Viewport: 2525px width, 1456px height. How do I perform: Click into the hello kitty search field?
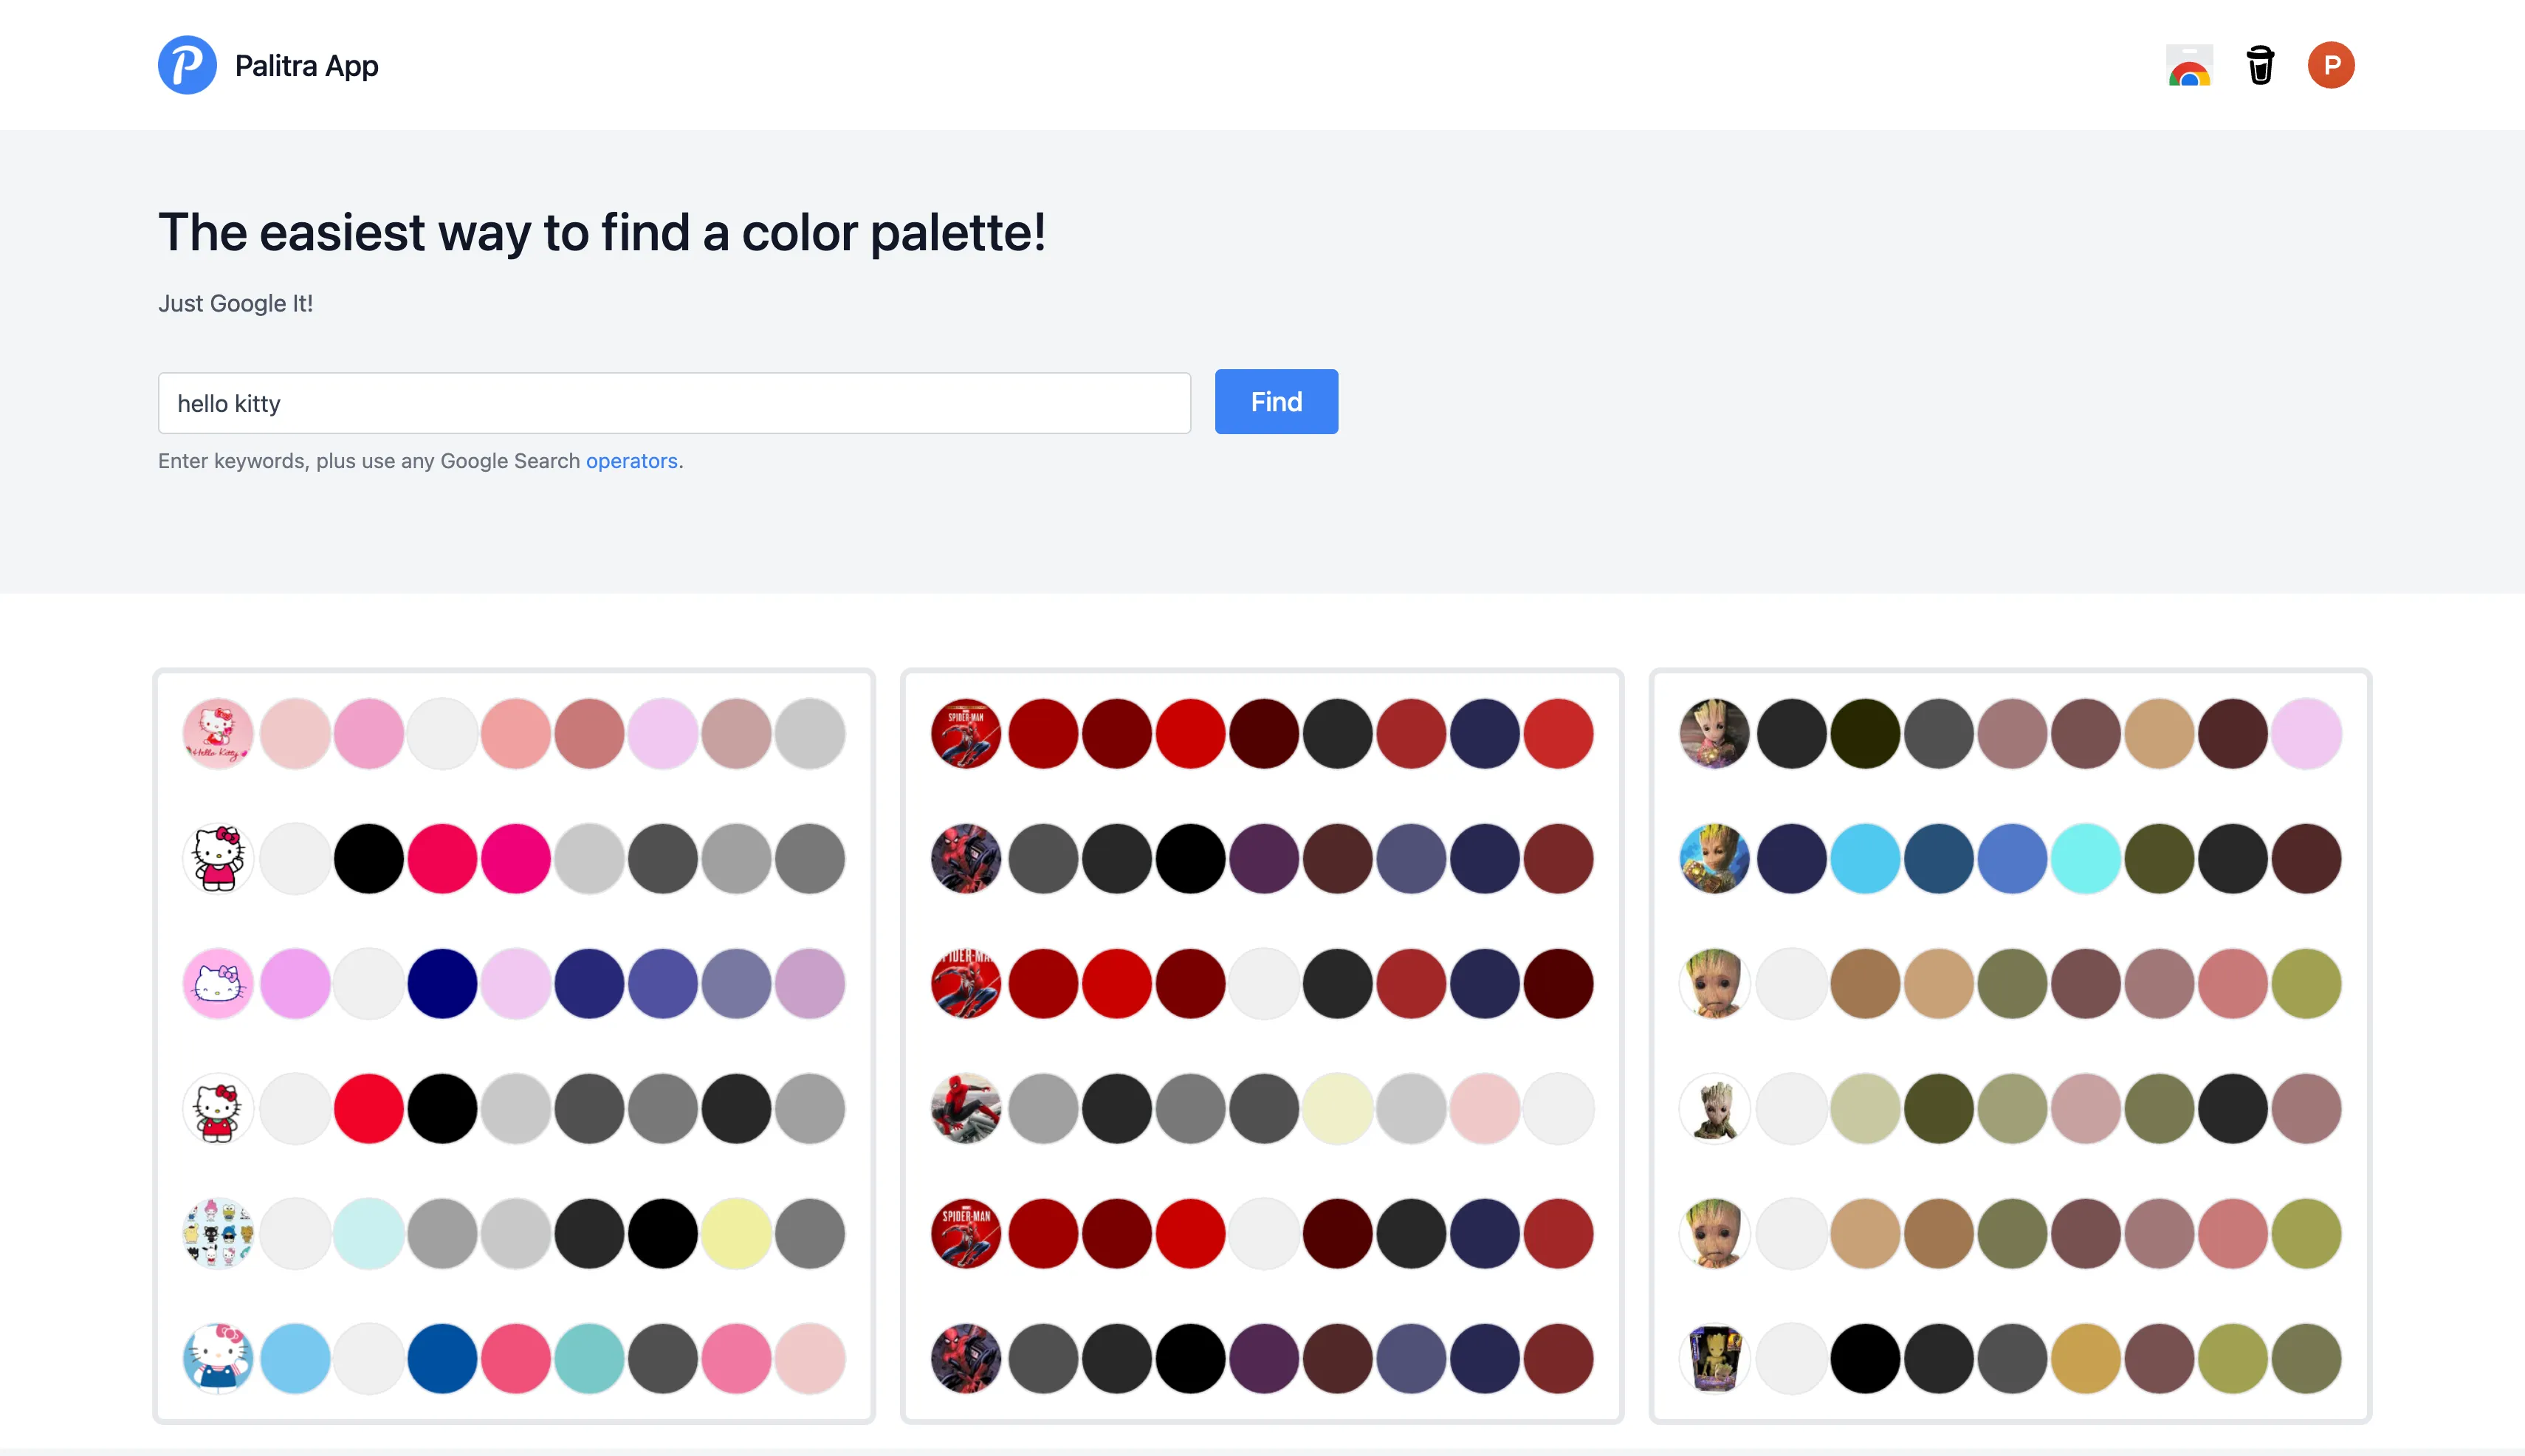(x=673, y=403)
